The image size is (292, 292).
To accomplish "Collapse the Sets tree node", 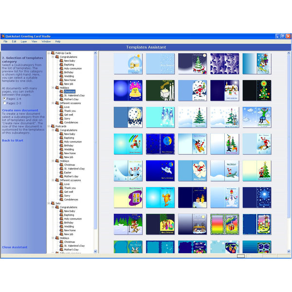I will pos(49,203).
